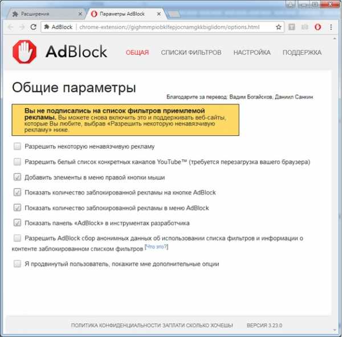Click the Что это? link
The height and width of the screenshot is (337, 342).
(156, 247)
